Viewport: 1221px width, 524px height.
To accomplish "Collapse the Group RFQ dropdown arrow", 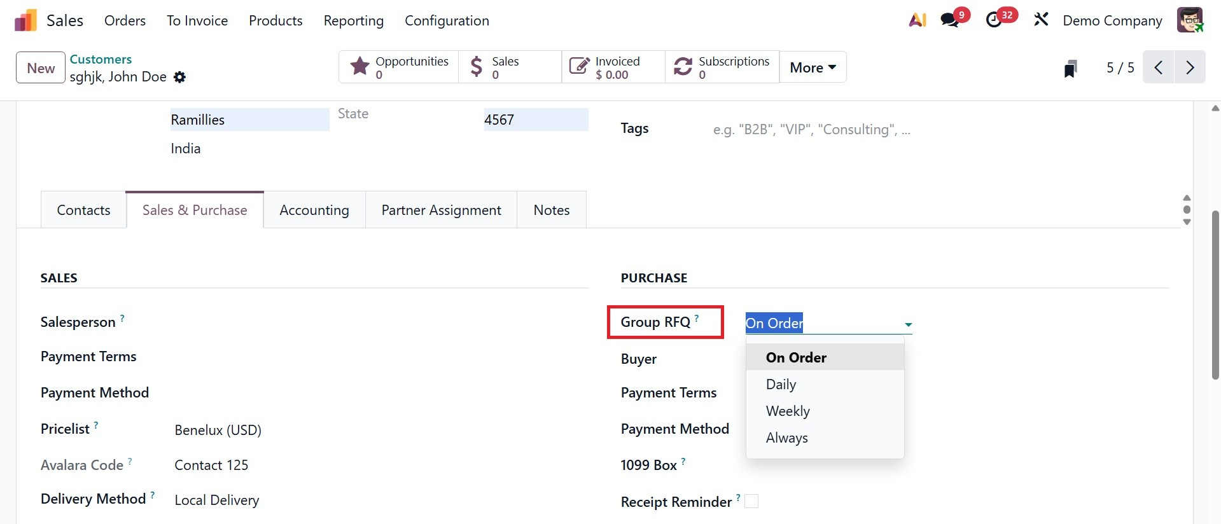I will click(x=908, y=324).
